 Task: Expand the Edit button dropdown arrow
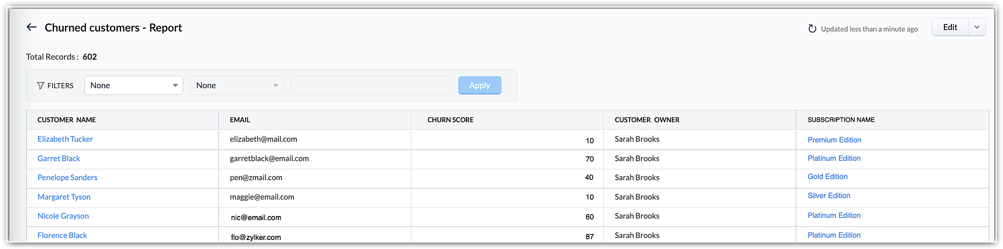[977, 28]
